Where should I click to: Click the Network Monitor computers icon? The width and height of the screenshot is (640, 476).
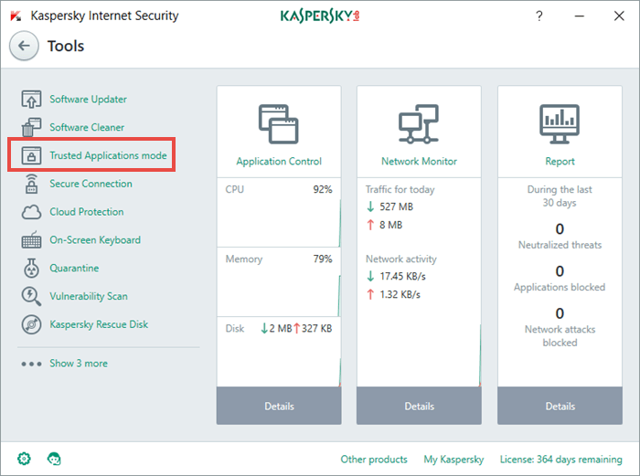[x=419, y=124]
